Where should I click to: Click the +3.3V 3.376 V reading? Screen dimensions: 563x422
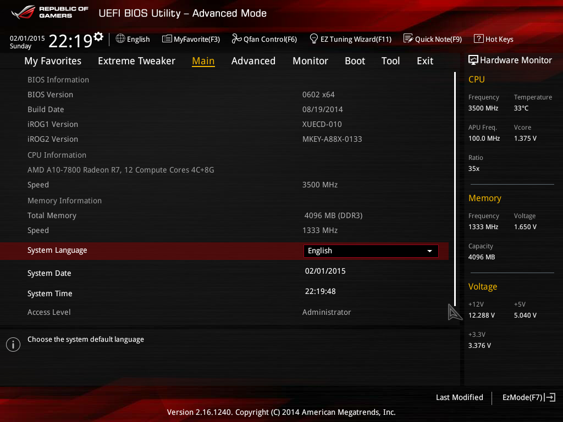[x=479, y=346]
